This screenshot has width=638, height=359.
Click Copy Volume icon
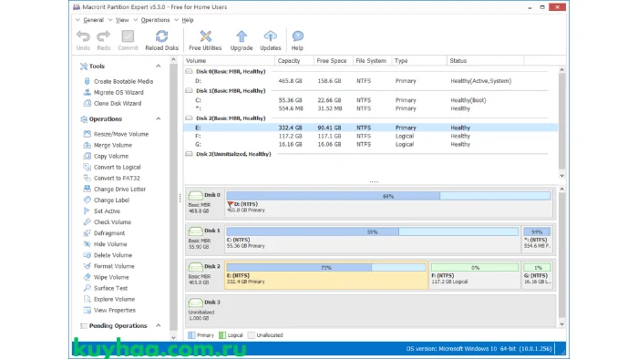click(x=87, y=156)
